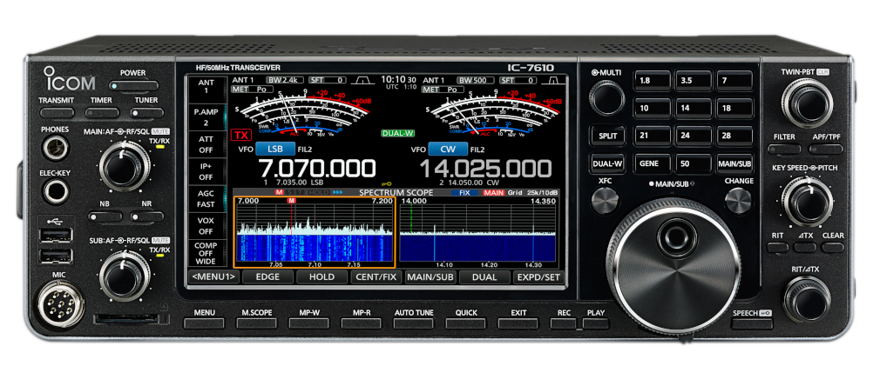Click the QUICK button

(x=466, y=323)
